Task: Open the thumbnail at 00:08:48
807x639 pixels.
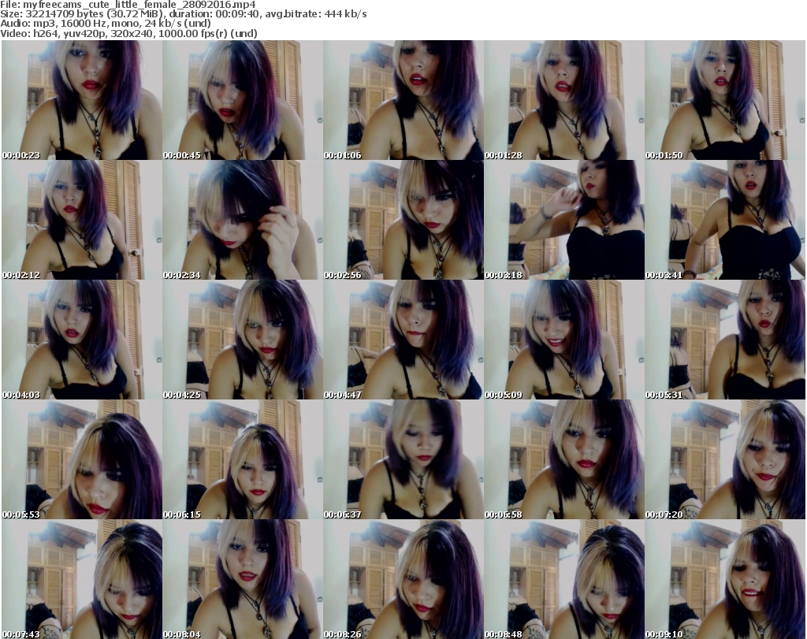Action: point(564,579)
